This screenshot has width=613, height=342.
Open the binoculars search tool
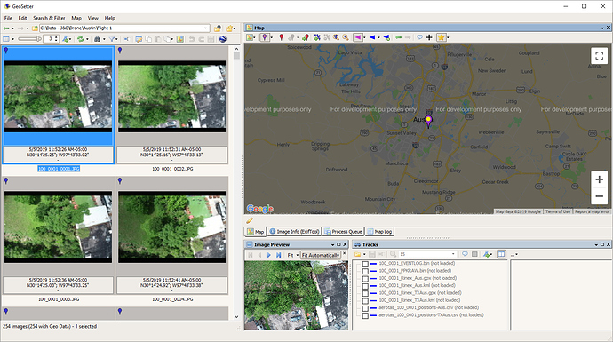98,39
